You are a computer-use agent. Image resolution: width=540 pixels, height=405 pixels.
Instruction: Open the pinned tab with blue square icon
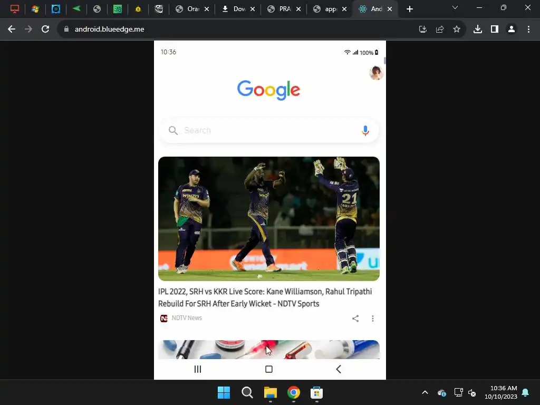pos(56,9)
